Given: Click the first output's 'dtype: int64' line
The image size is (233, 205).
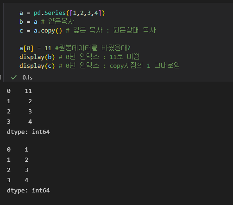Looking at the screenshot, I should pos(28,132).
